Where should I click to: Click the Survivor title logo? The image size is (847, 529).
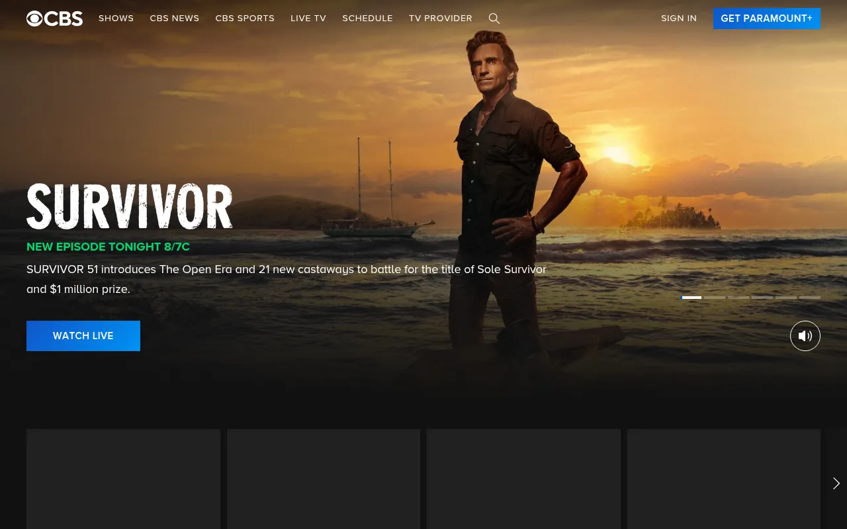pyautogui.click(x=130, y=206)
